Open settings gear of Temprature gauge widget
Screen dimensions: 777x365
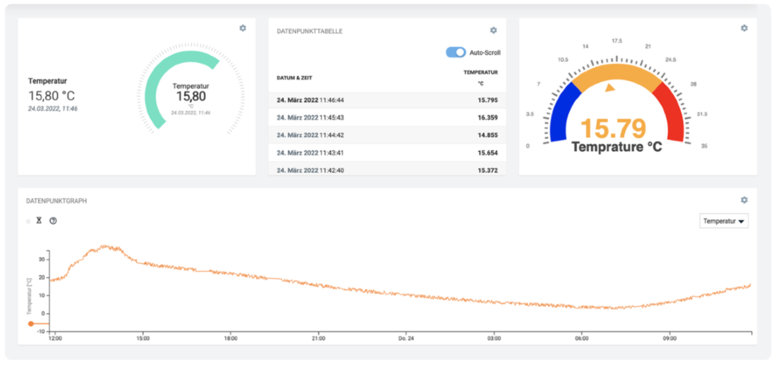(x=744, y=28)
